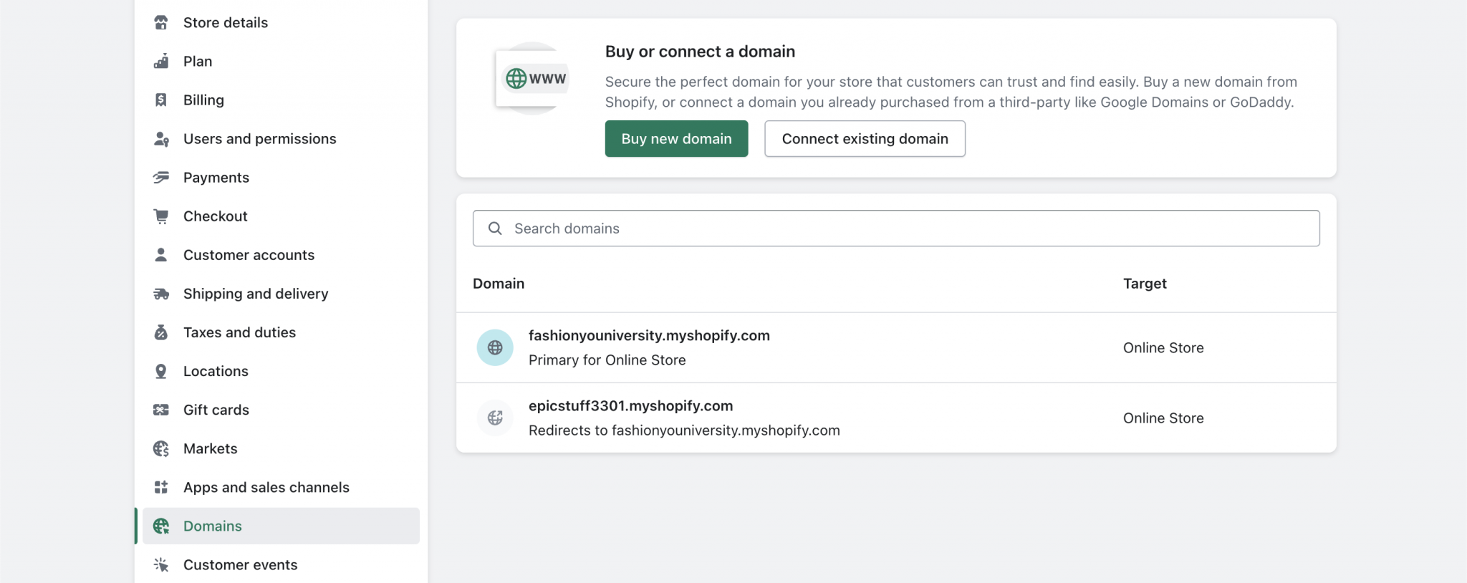Select Apps and sales channels

click(x=266, y=488)
